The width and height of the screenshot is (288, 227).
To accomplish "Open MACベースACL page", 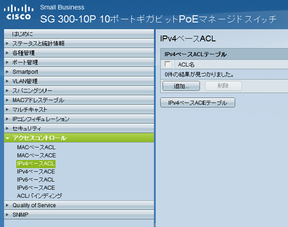I will click(36, 147).
